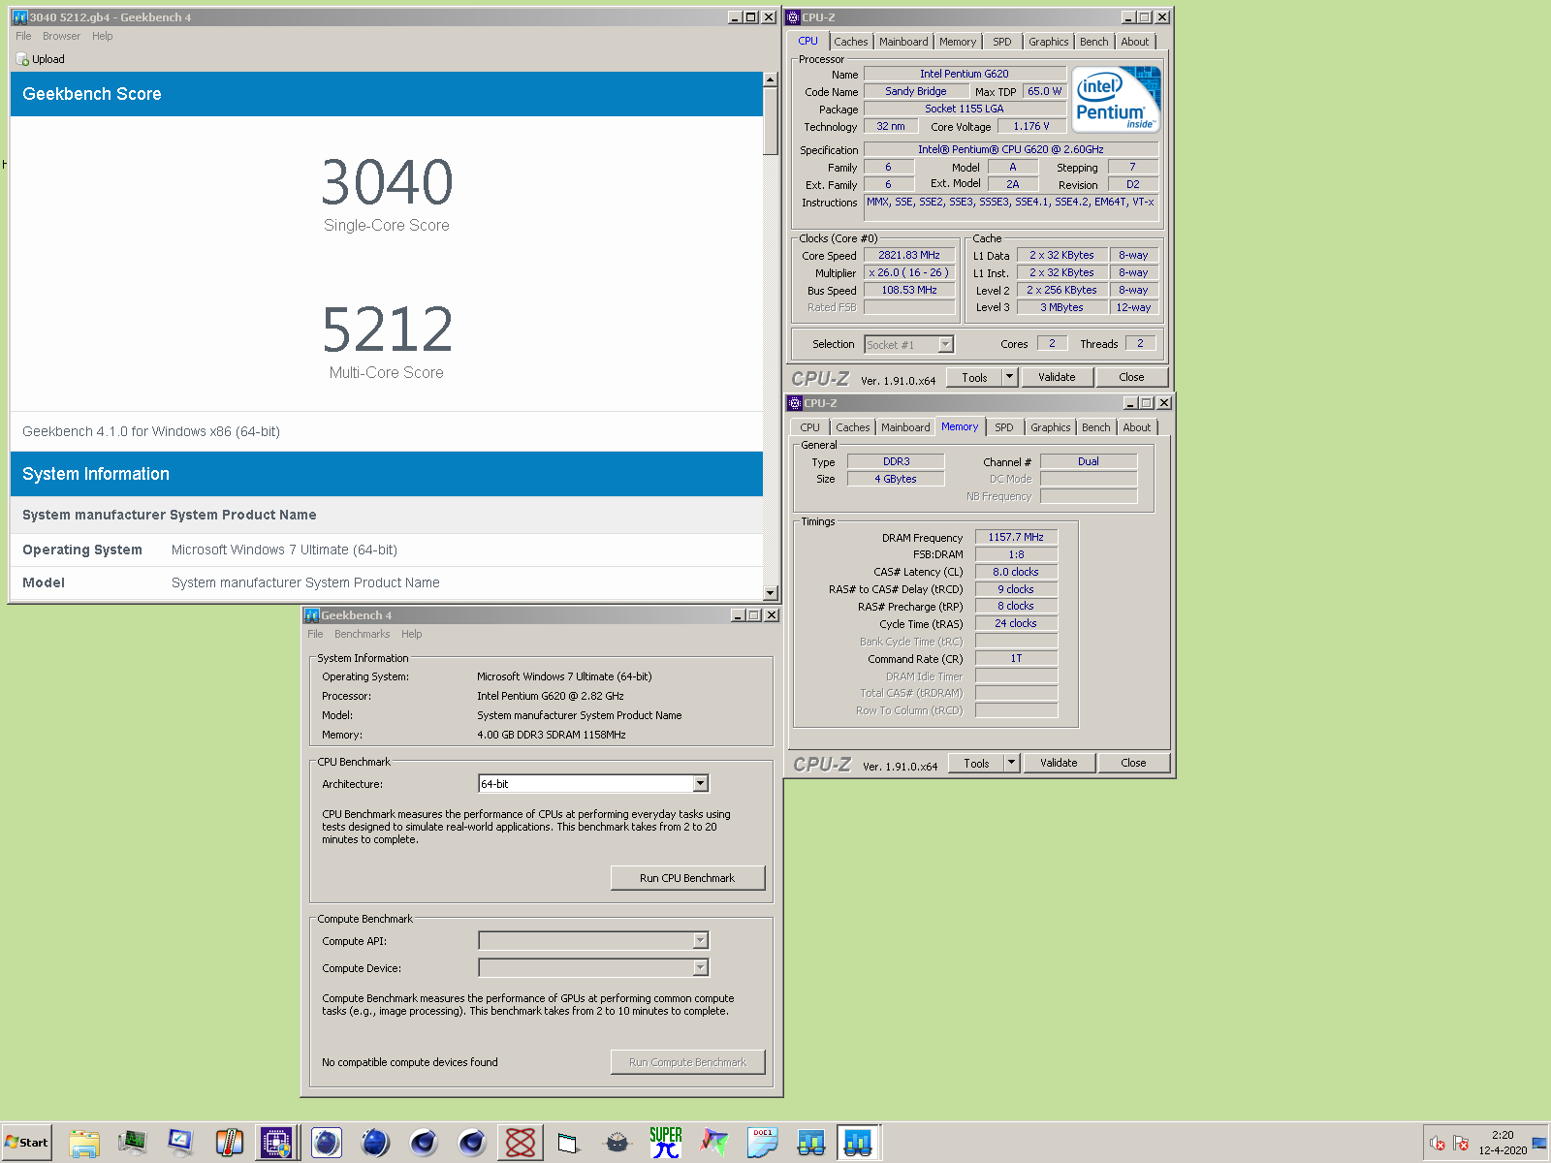Screen dimensions: 1551x1163
Task: Open About tab in lower CPU-Z Memory window
Action: [x=1137, y=427]
